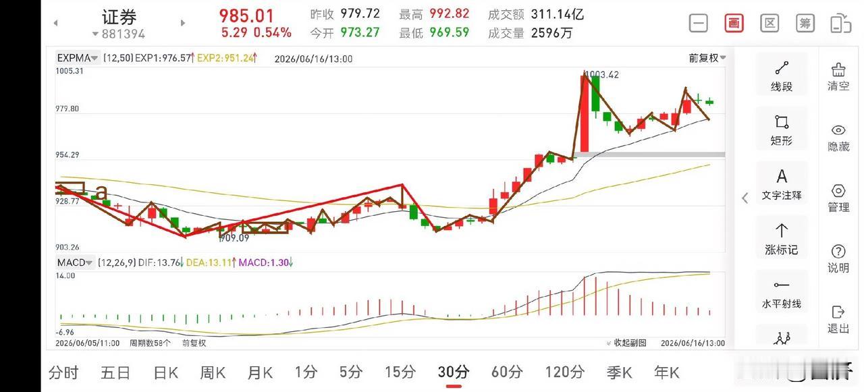Switch to 120分 tab

564,372
